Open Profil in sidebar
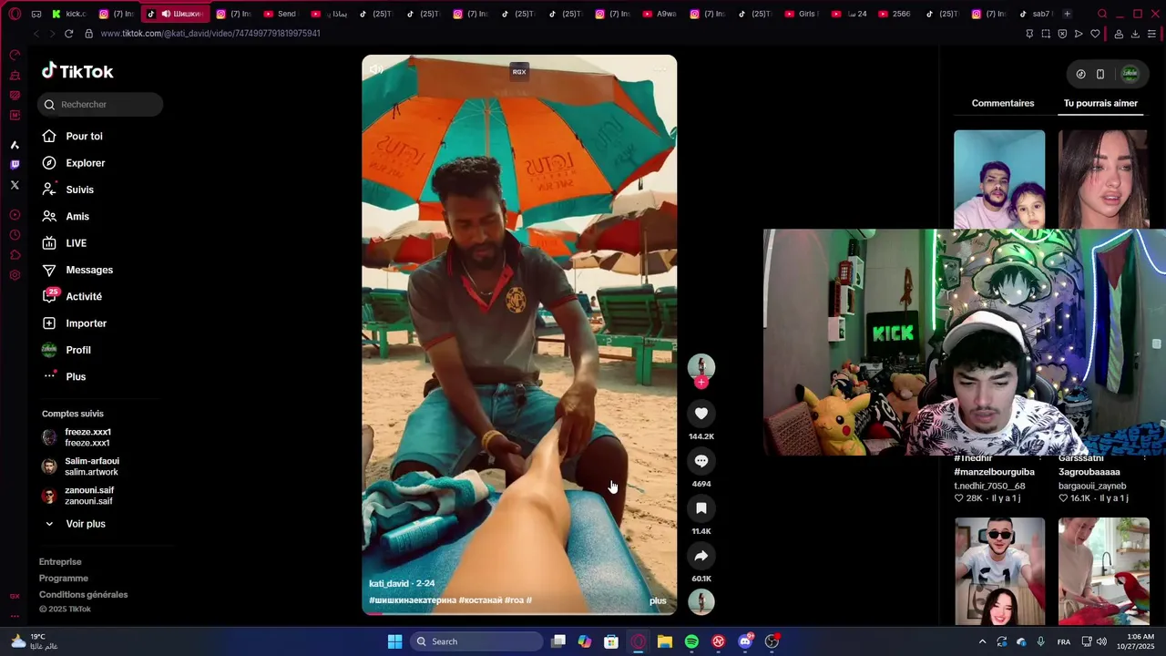 pos(77,350)
